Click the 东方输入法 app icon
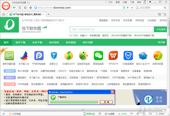Viewport: 170px width, 116px height. [24, 55]
